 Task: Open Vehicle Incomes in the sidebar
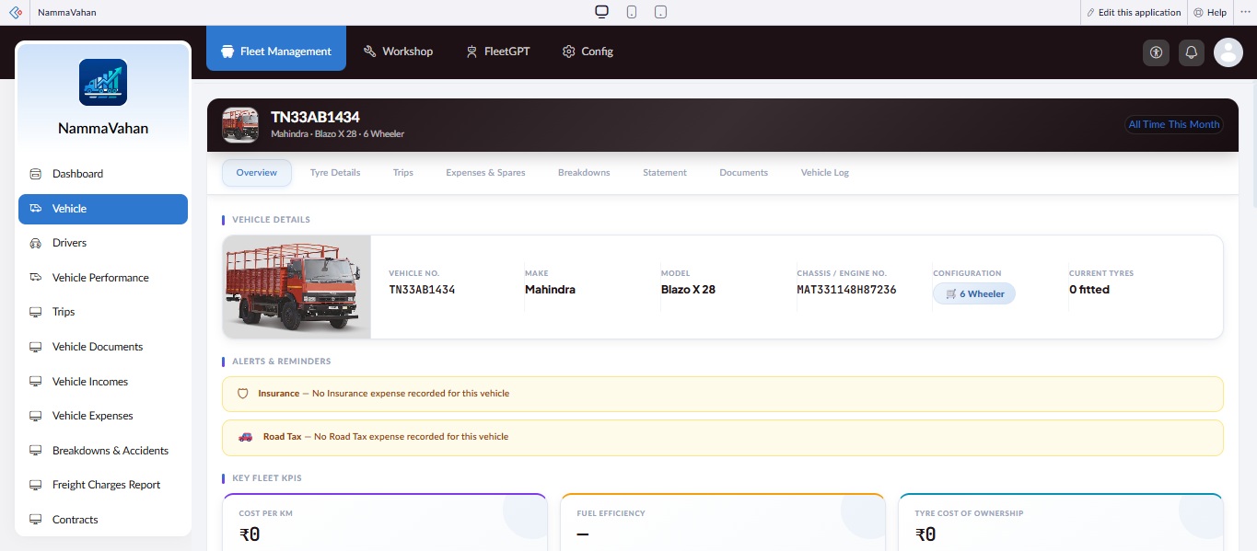pyautogui.click(x=103, y=382)
